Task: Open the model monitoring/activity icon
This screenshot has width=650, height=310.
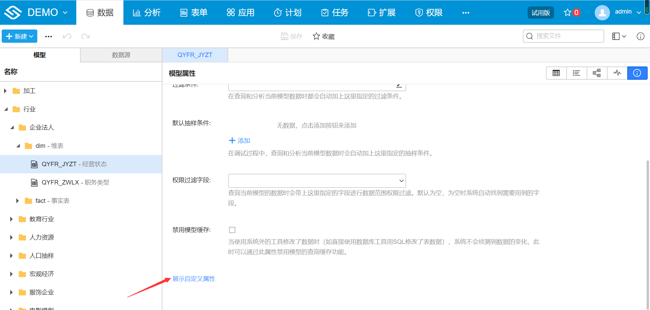Action: pos(617,73)
